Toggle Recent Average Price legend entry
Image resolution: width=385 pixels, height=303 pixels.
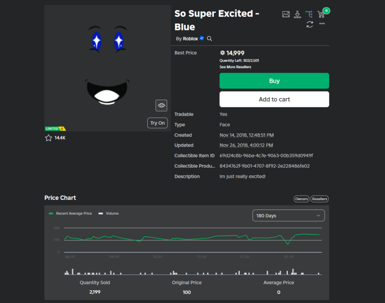tap(71, 214)
